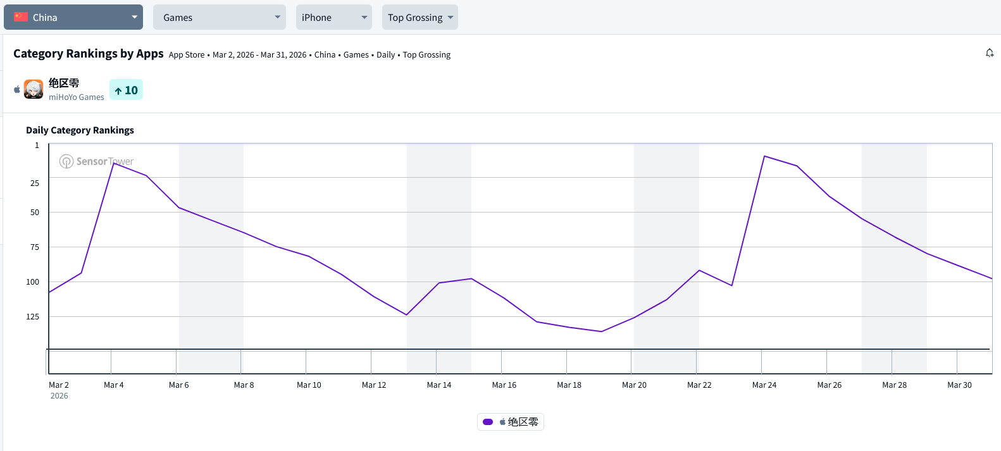Toggle the 绝区零 legend series
Image resolution: width=1001 pixels, height=451 pixels.
[511, 422]
